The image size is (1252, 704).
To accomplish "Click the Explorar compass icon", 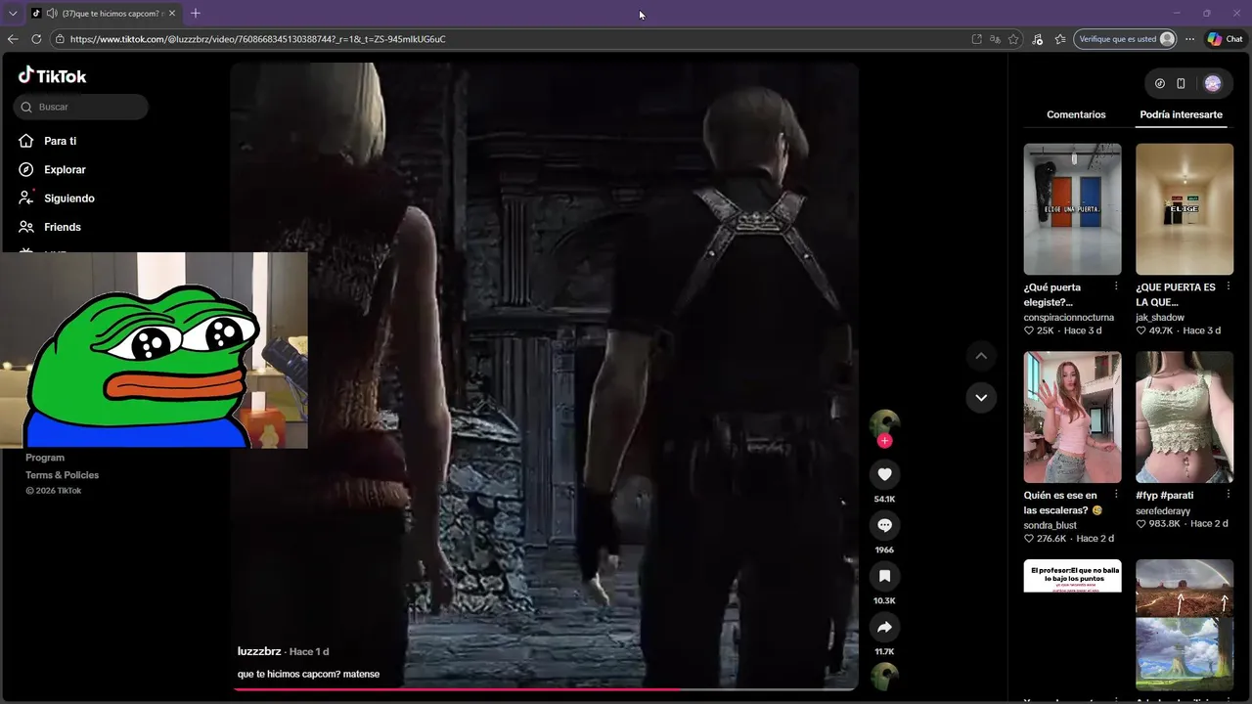I will coord(26,169).
